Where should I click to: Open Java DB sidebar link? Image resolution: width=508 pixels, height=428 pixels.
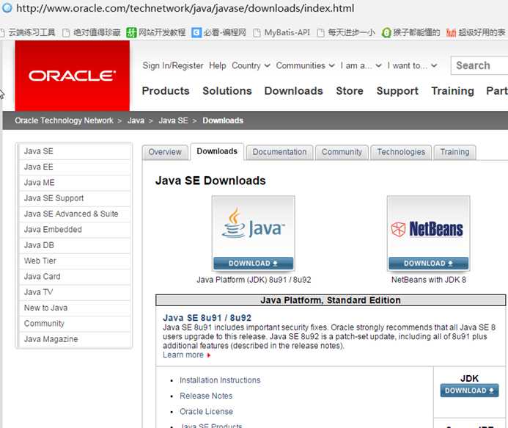click(x=75, y=245)
